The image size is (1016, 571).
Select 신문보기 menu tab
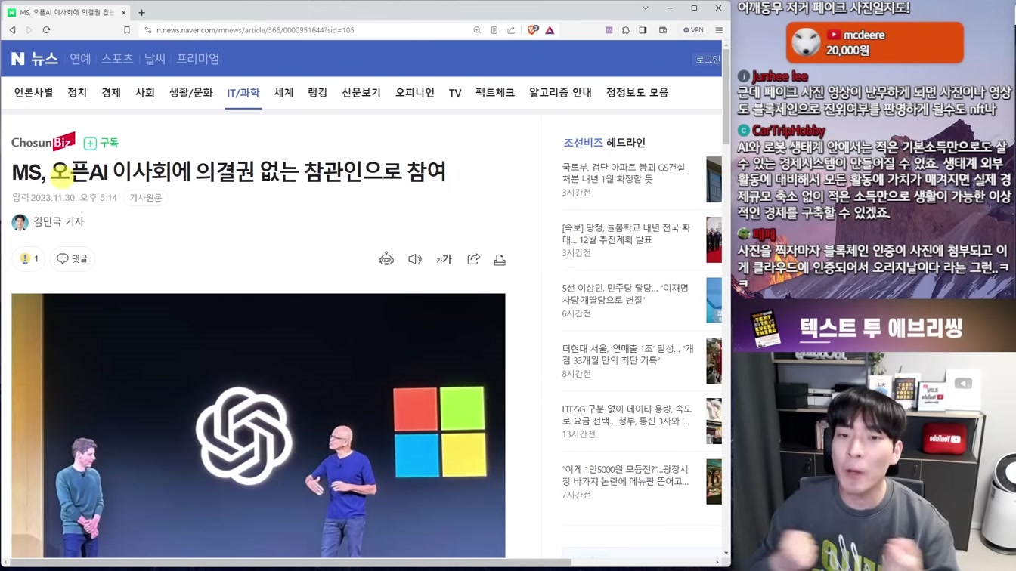(x=361, y=92)
